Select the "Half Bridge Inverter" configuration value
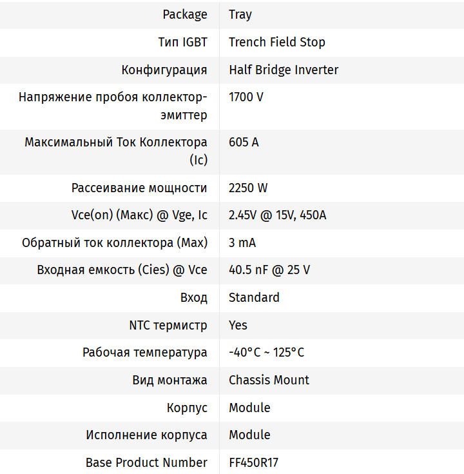The image size is (464, 474). pos(284,70)
